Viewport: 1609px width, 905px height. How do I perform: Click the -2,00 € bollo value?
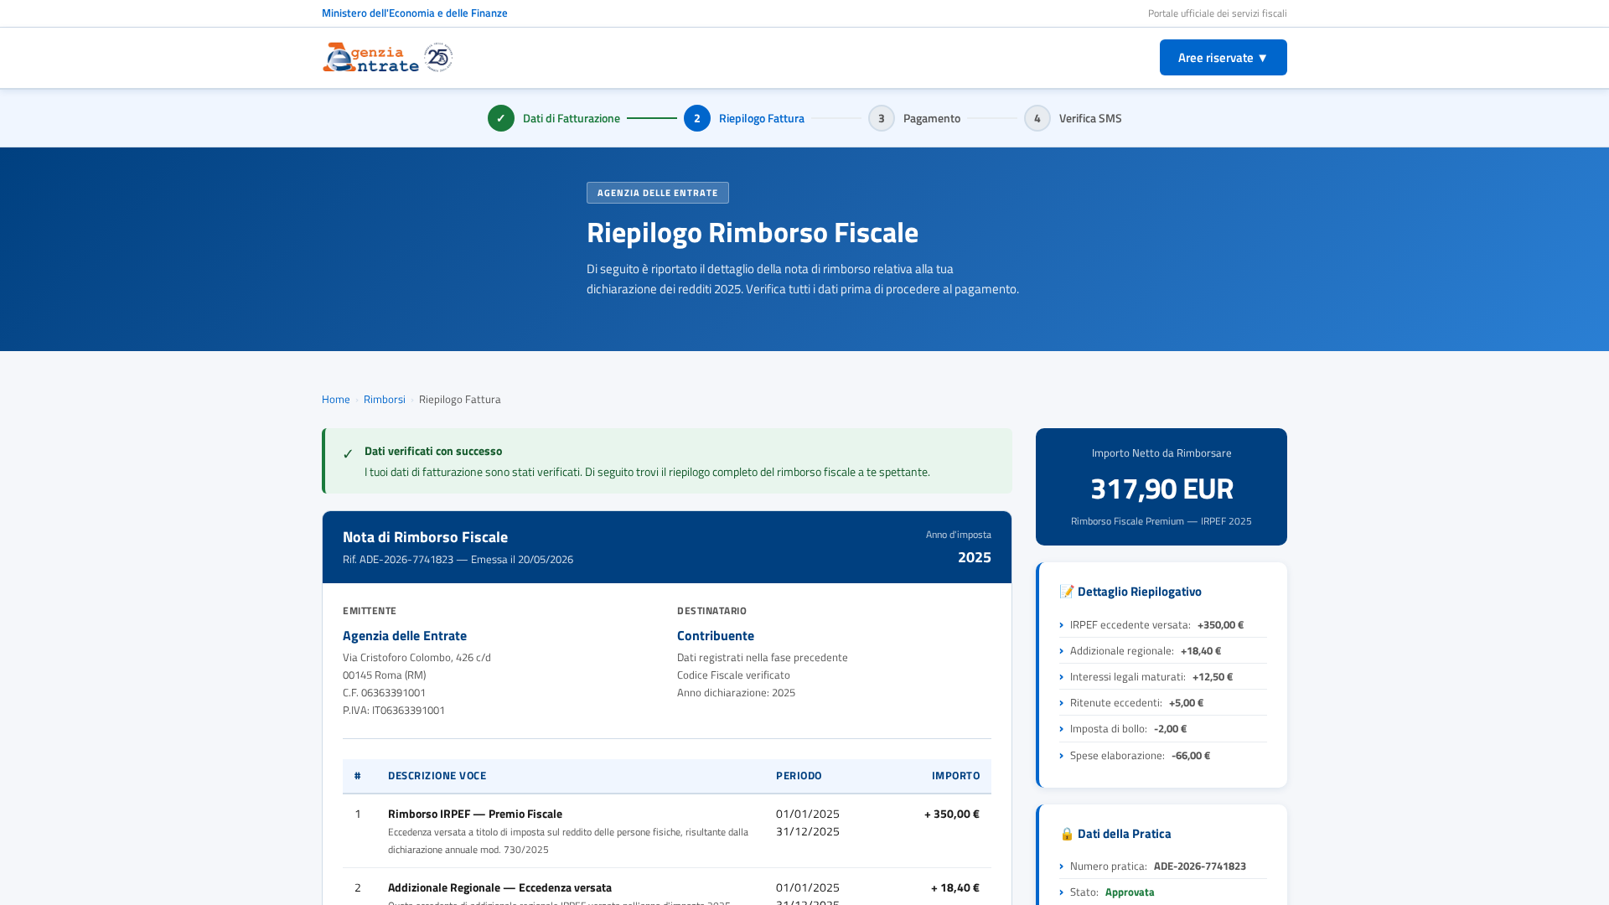click(1170, 729)
